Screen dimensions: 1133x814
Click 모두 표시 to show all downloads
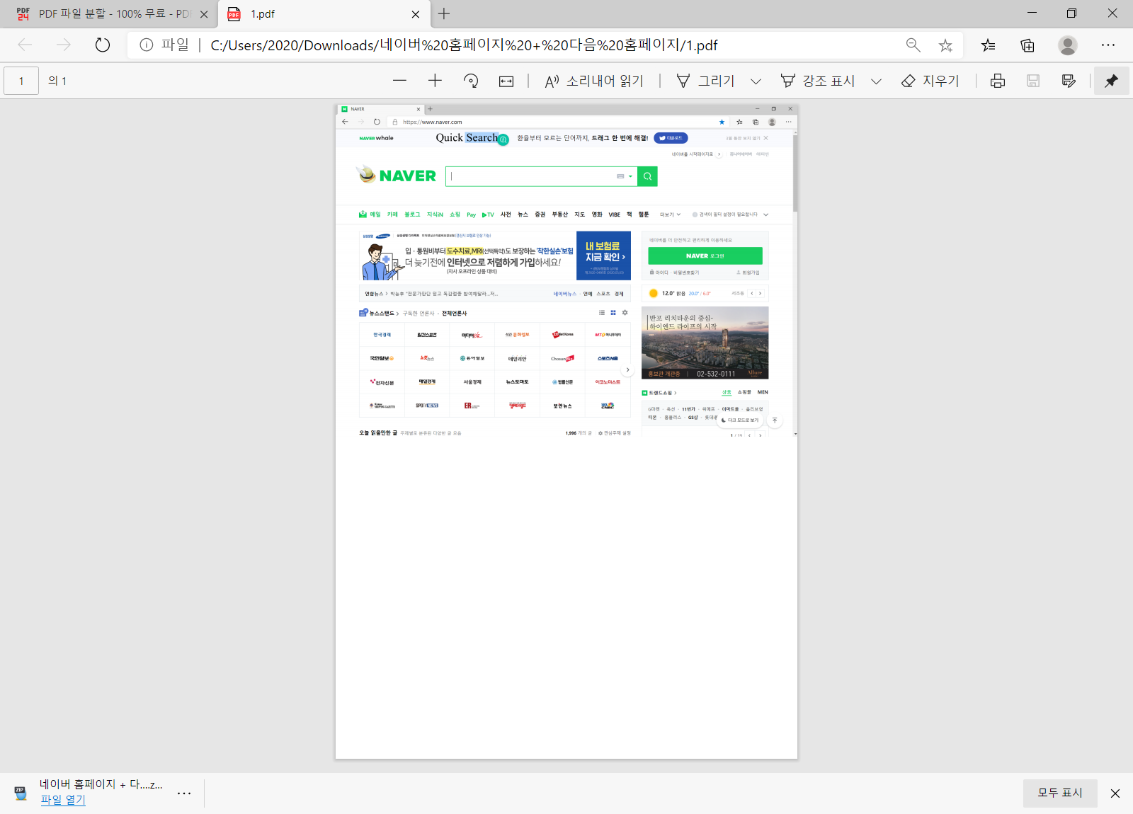[x=1059, y=793]
